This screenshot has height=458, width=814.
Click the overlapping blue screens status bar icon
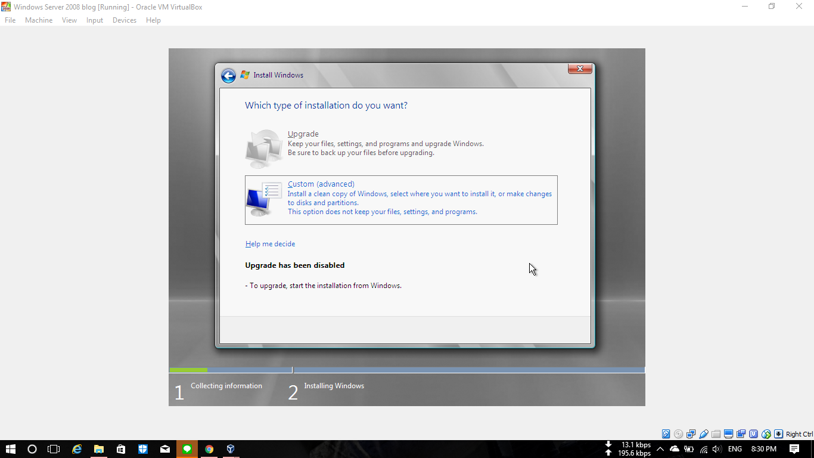pos(741,434)
